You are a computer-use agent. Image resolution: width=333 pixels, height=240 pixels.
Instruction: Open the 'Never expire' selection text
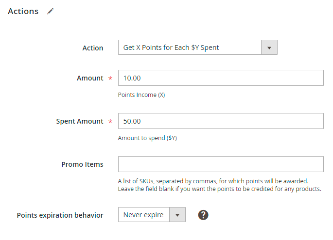click(x=143, y=215)
